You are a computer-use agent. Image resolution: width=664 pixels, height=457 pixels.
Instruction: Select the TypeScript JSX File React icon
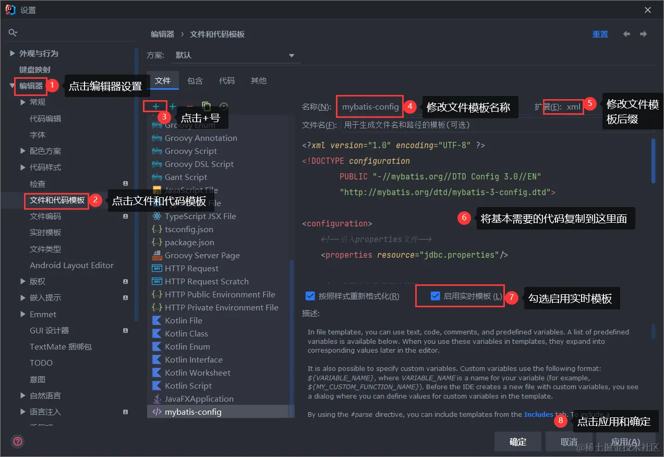pos(156,216)
